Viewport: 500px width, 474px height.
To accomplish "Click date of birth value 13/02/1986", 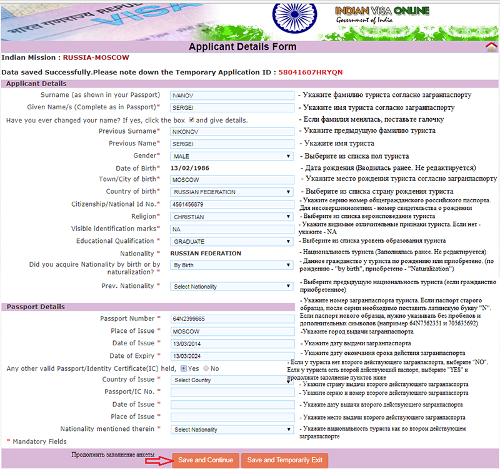I will click(190, 168).
